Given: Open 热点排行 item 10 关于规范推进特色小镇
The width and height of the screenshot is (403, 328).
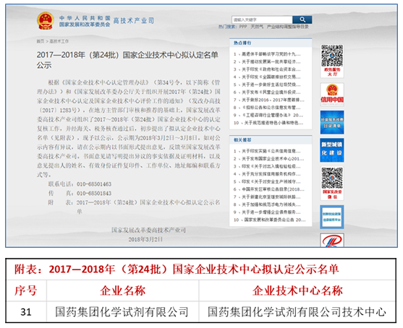Looking at the screenshot, I should coord(268,123).
